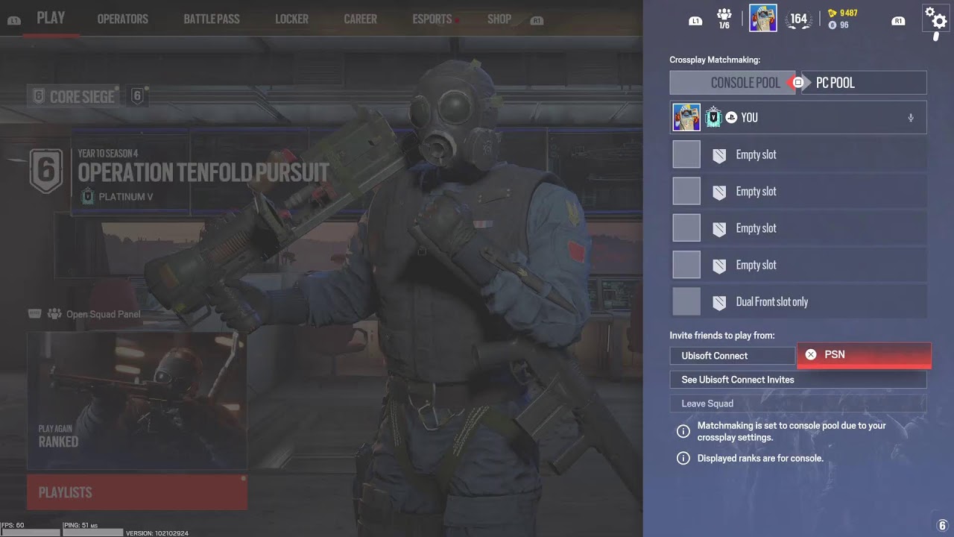Click the PlayStation platform icon beside YOU
The width and height of the screenshot is (954, 537).
(x=731, y=118)
